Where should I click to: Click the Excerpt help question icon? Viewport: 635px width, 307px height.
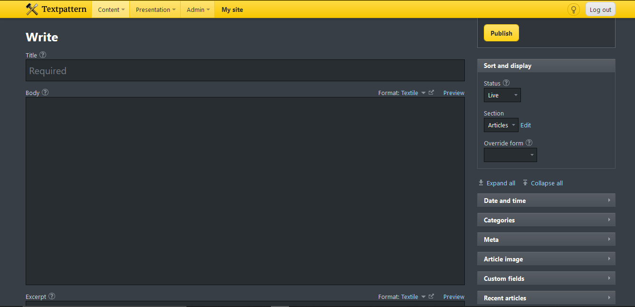pyautogui.click(x=52, y=297)
